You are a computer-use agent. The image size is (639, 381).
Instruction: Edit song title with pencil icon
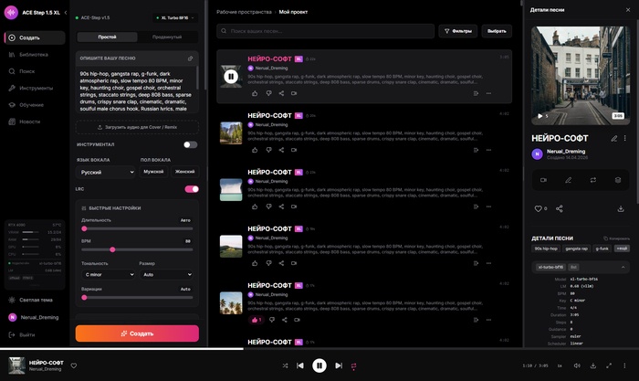(x=614, y=139)
